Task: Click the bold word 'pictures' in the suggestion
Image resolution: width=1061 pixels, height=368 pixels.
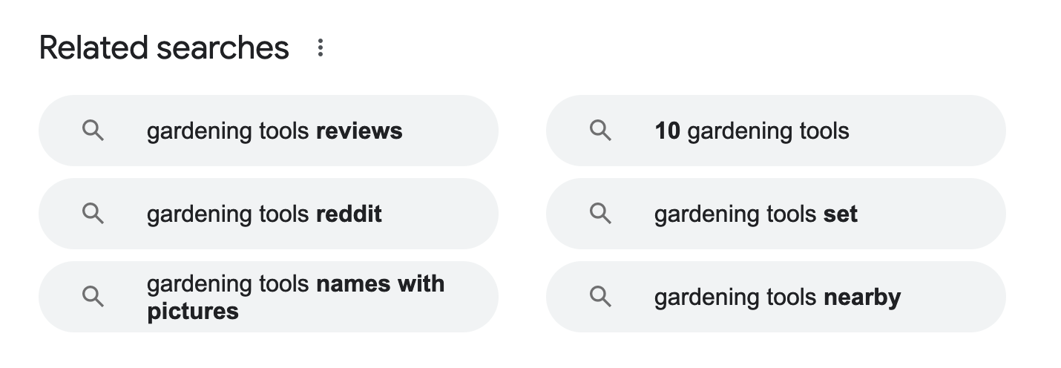Action: tap(193, 311)
